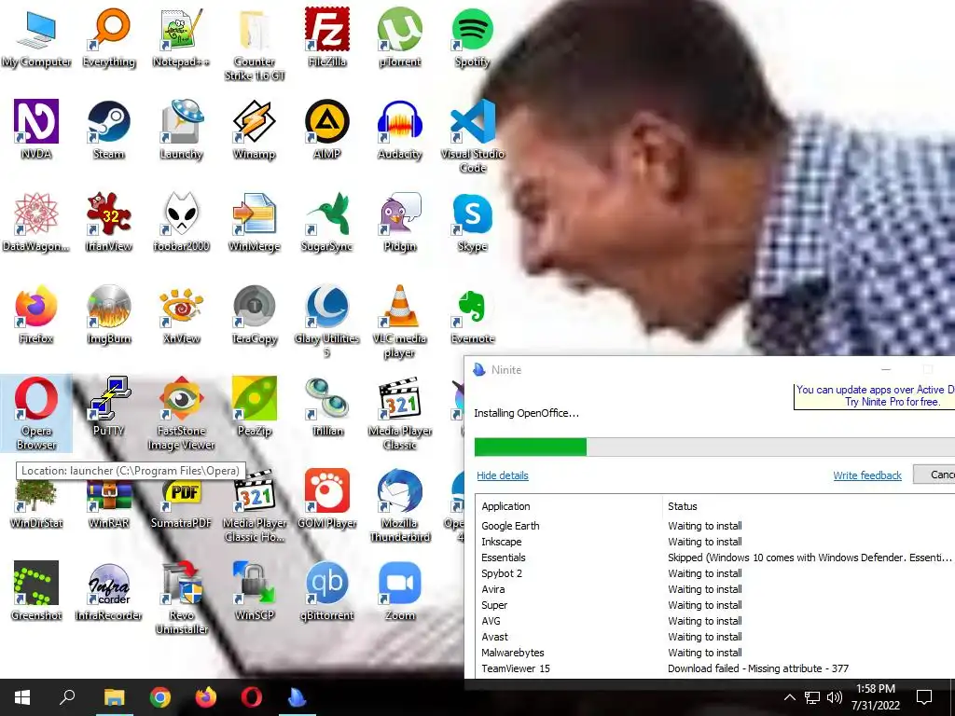Viewport: 955px width, 716px height.
Task: Click the Ninite installation progress bar
Action: click(714, 447)
